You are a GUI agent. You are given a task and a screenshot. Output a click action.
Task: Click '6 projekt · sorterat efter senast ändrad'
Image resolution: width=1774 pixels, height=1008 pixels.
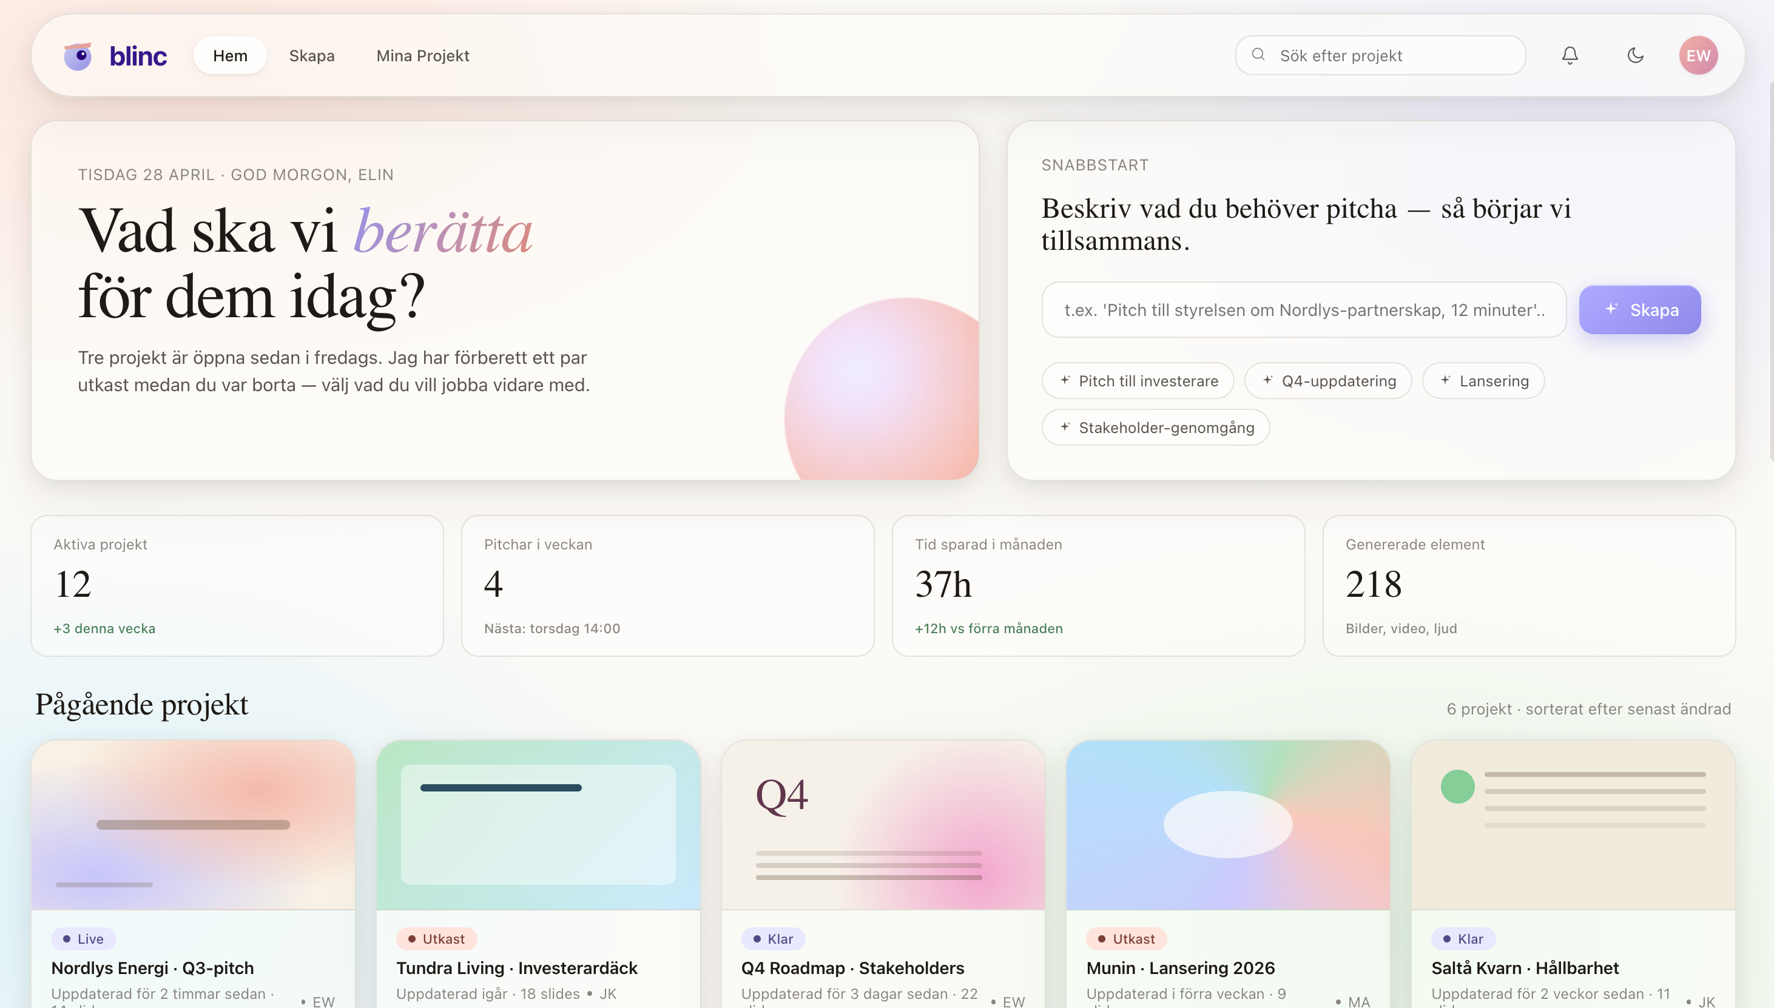tap(1588, 709)
